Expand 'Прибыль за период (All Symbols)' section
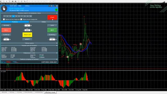 (57, 59)
